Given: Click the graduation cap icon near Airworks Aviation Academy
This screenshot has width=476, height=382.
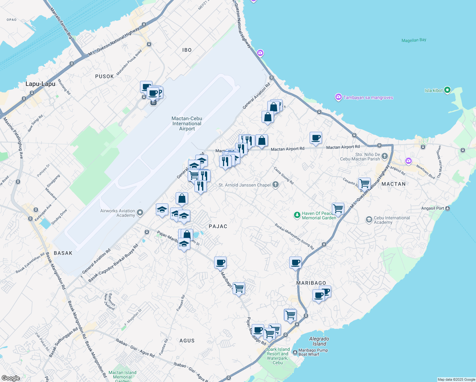Looking at the screenshot, I should tap(162, 210).
